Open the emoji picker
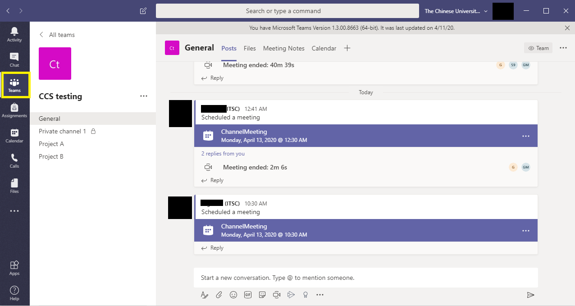This screenshot has width=575, height=306. click(233, 295)
